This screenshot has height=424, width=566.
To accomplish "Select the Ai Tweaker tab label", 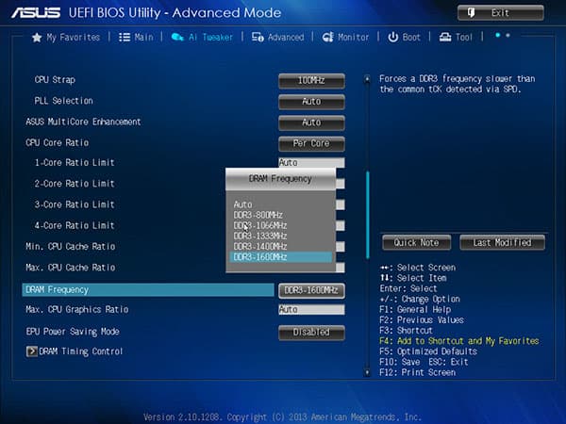I will (x=210, y=37).
